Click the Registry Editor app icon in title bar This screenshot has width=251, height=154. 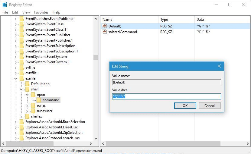(5, 5)
